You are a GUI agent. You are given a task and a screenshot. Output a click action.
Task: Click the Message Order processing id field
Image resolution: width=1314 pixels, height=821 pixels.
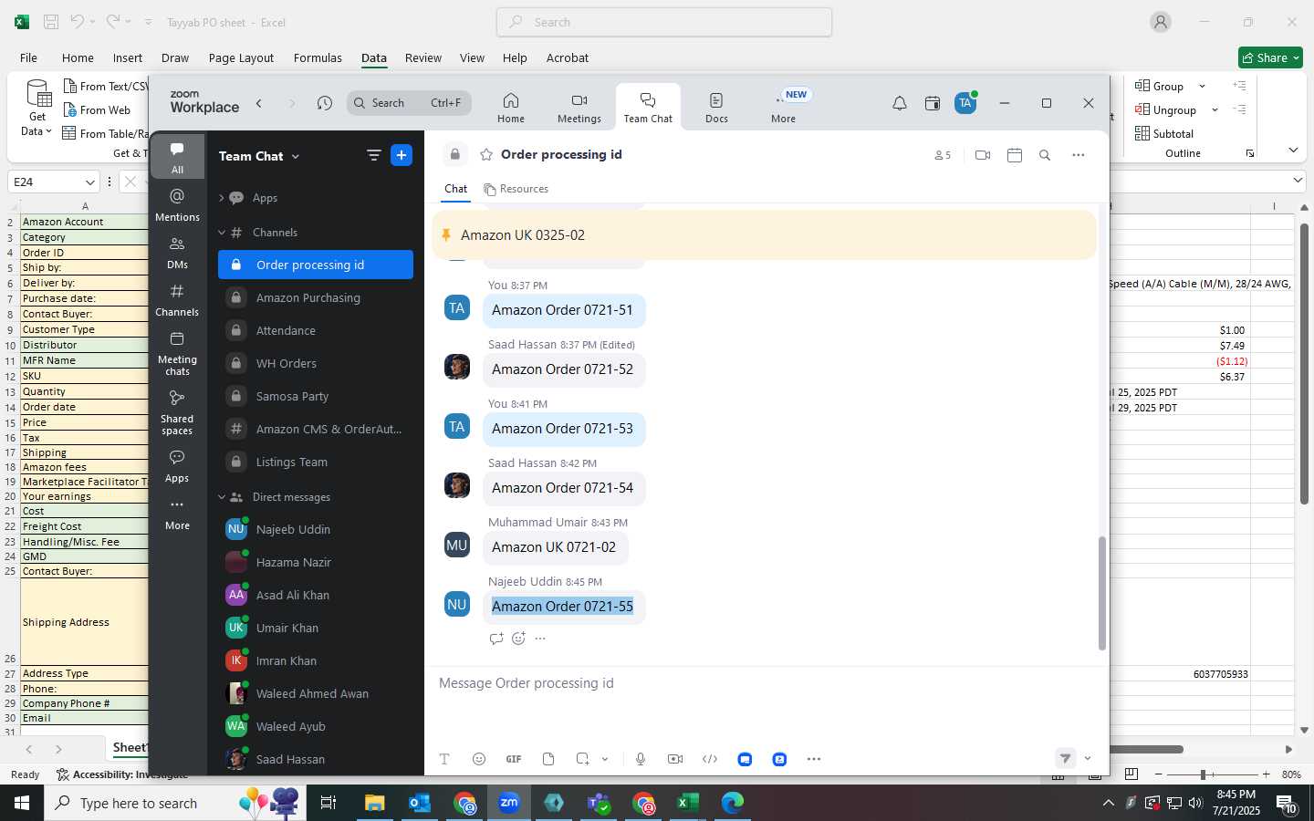[765, 683]
